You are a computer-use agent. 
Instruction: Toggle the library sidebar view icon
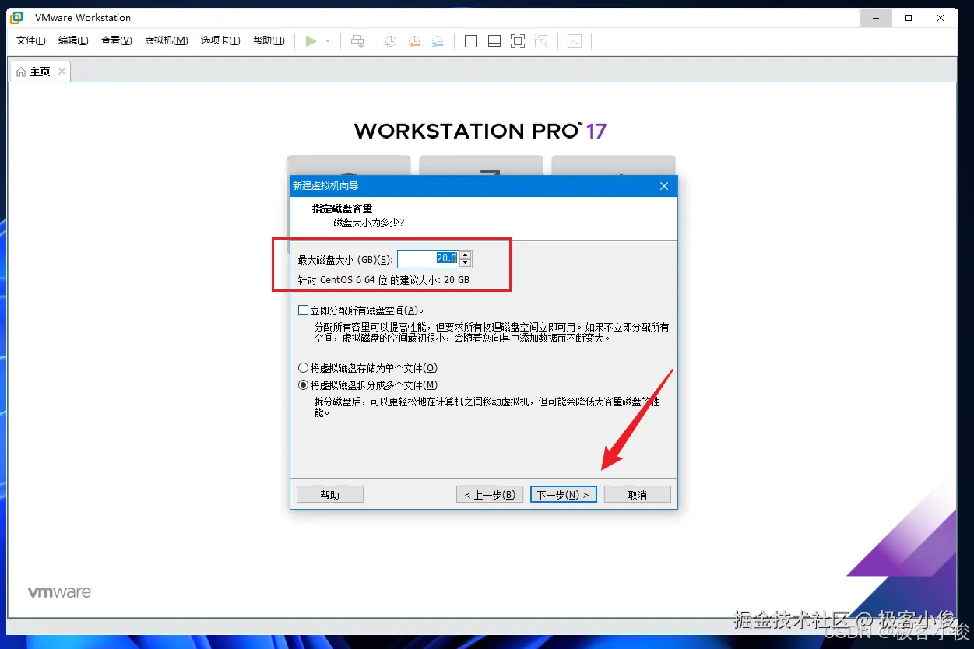tap(470, 41)
